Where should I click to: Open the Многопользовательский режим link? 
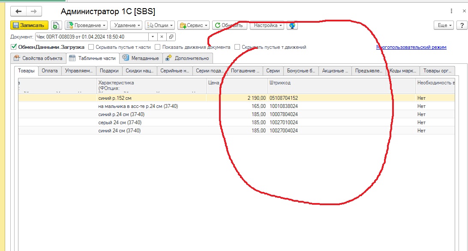pos(411,47)
